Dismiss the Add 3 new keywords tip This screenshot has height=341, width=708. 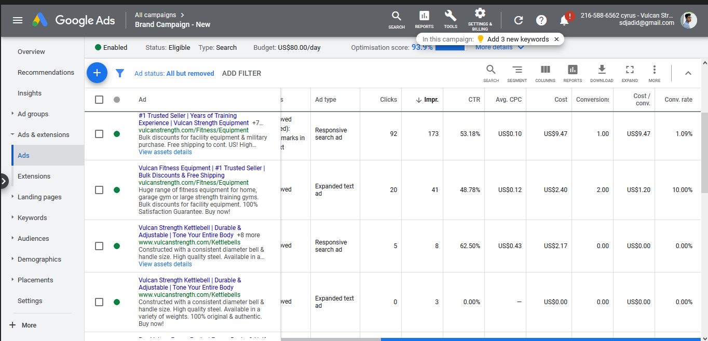(x=556, y=39)
